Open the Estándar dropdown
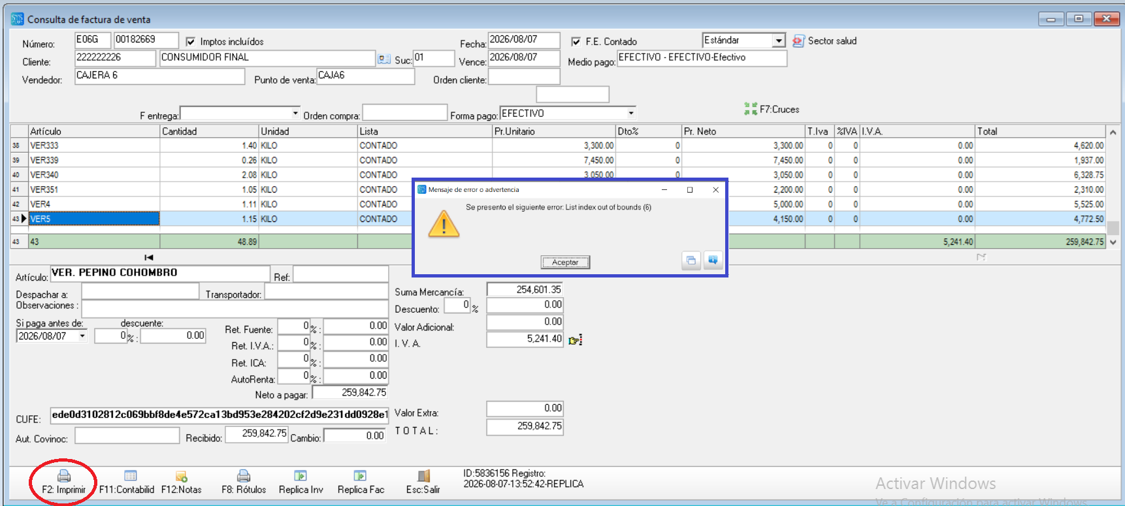Viewport: 1125px width, 506px height. coord(779,40)
